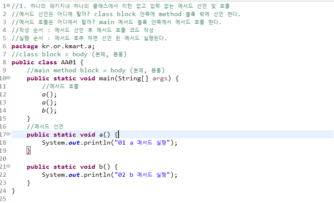Collapse the comment block fold at line 1
The width and height of the screenshot is (334, 203).
(8, 5)
